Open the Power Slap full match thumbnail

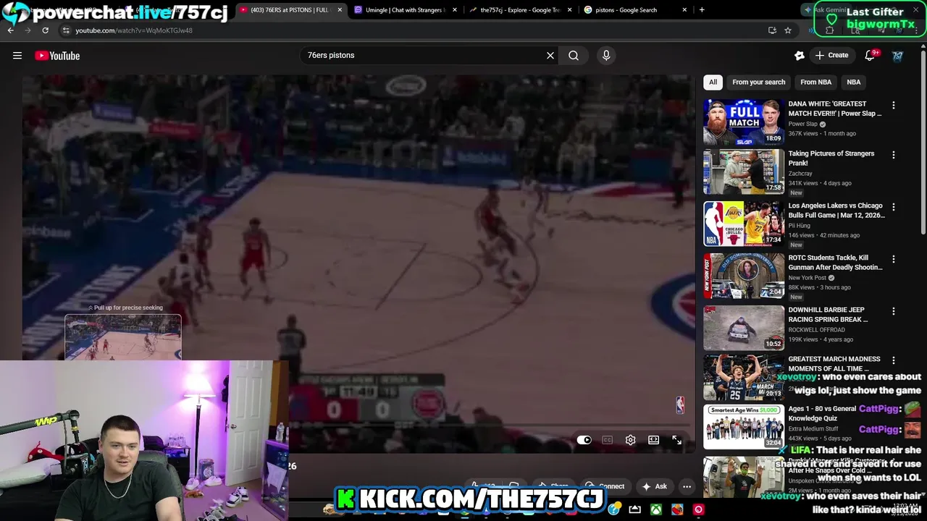pos(744,122)
